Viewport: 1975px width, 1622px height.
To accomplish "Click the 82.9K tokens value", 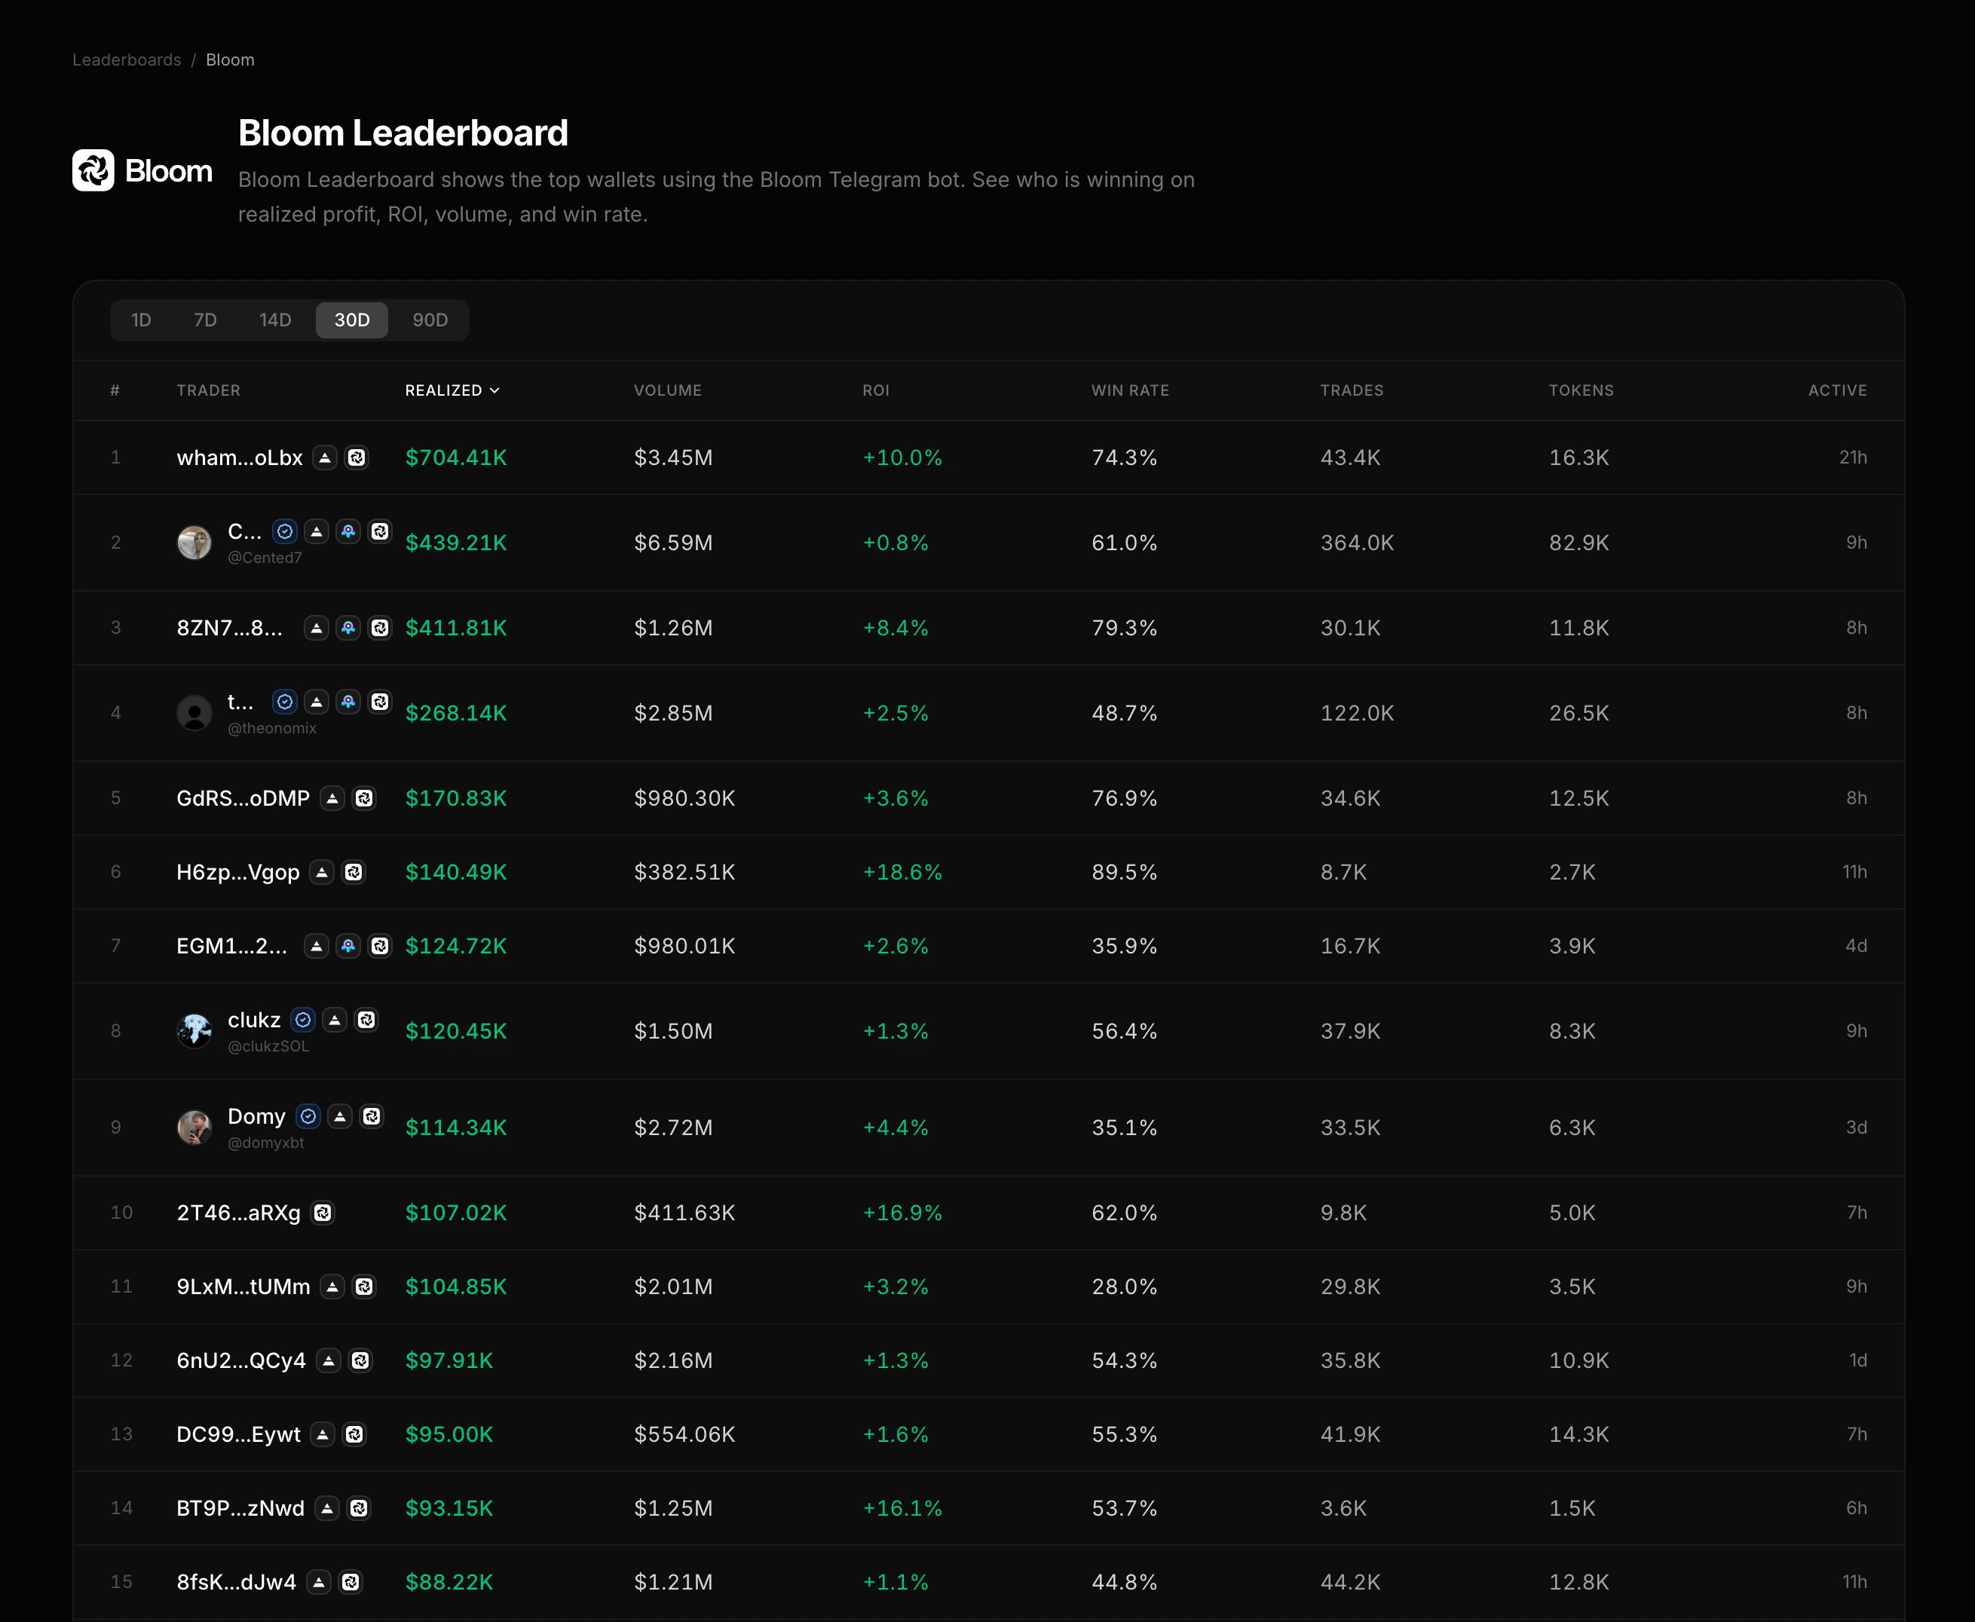I will [1580, 543].
